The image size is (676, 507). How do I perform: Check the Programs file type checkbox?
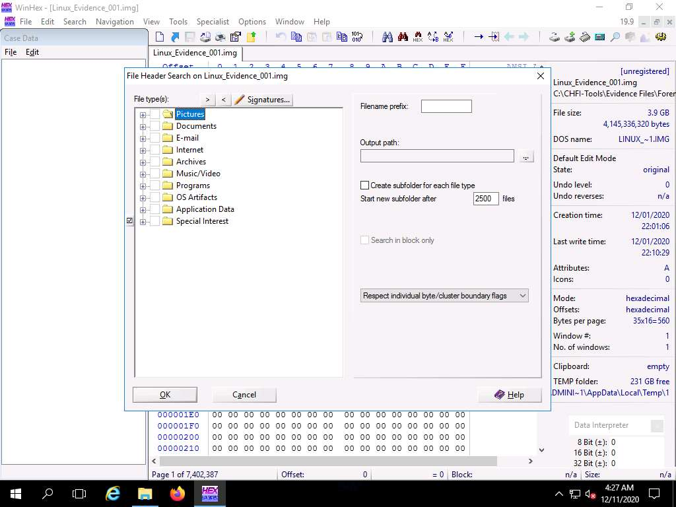pyautogui.click(x=155, y=186)
